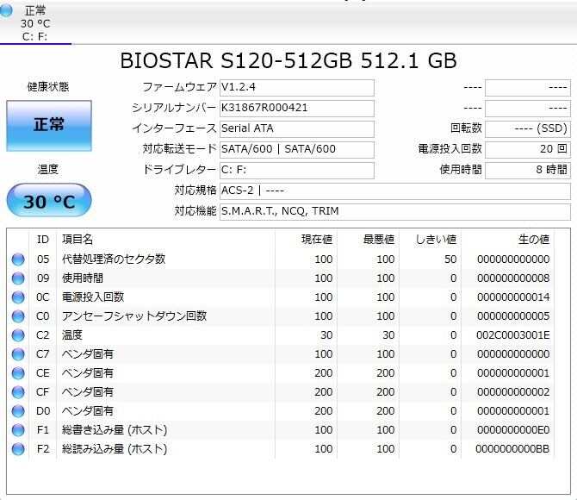Image resolution: width=577 pixels, height=500 pixels.
Task: Click the power on count field 20 回
Action: pyautogui.click(x=528, y=150)
